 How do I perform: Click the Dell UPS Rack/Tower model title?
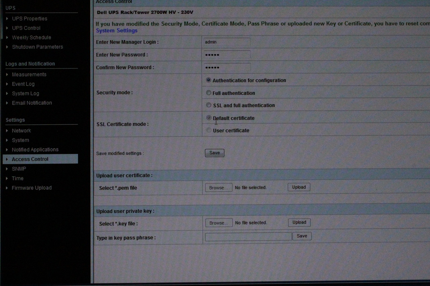tap(145, 12)
